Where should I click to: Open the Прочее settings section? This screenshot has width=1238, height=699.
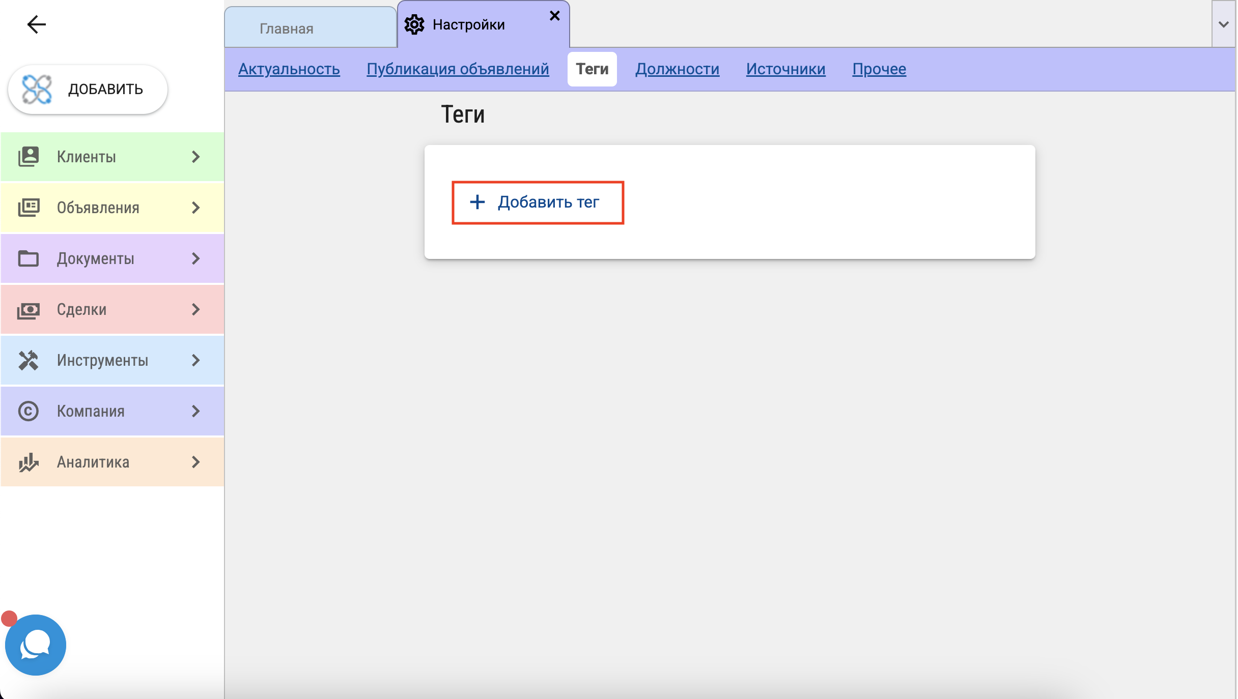point(879,69)
